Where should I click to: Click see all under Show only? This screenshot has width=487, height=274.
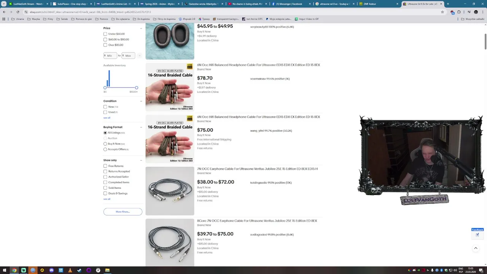point(107,199)
